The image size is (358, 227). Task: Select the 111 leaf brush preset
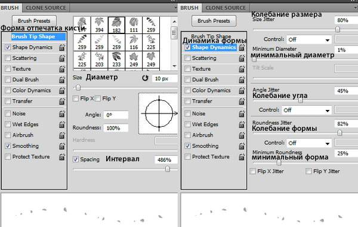(134, 25)
